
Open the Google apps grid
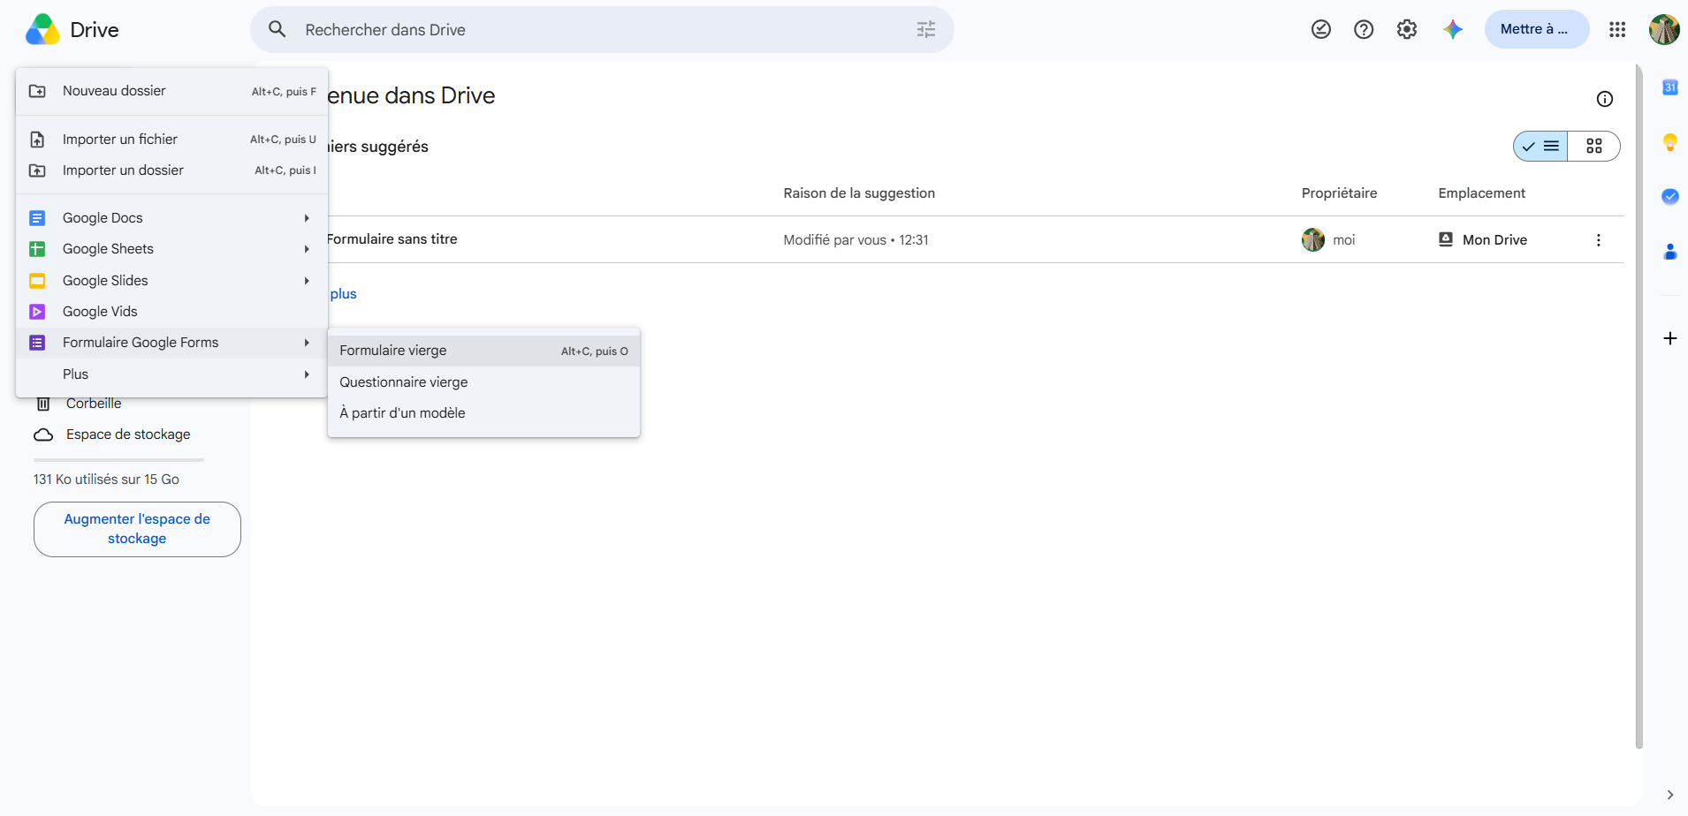[1617, 29]
